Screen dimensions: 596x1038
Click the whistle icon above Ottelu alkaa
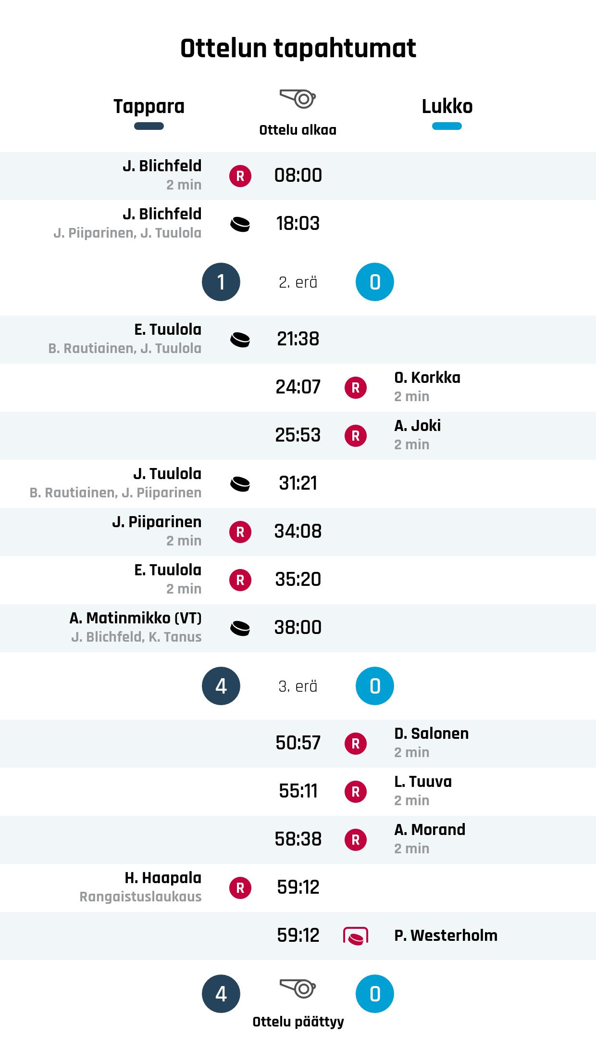coord(298,99)
